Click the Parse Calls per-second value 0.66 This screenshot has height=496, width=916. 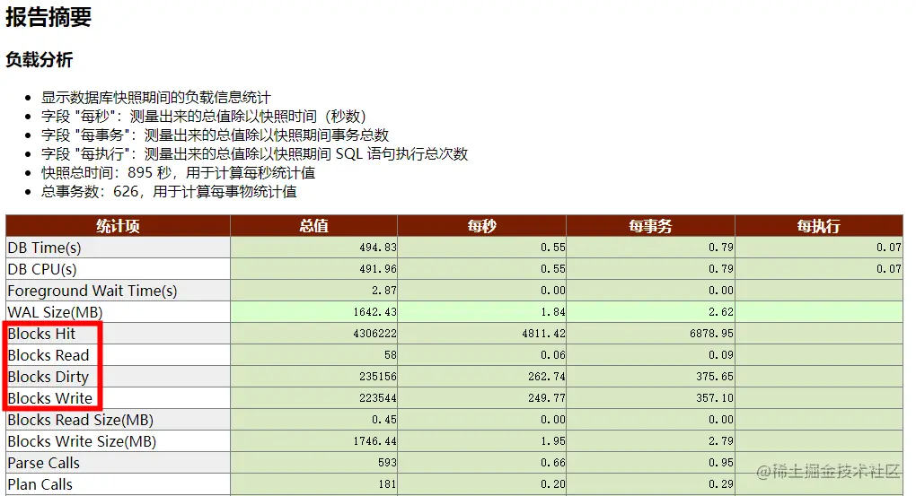pyautogui.click(x=552, y=464)
